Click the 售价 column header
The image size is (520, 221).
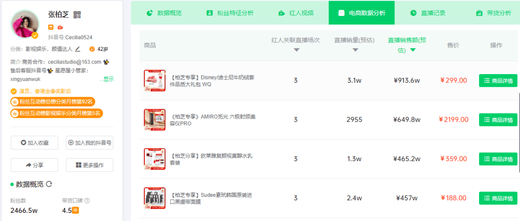(454, 45)
